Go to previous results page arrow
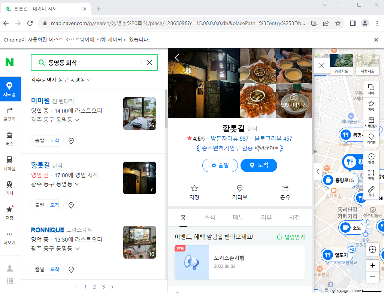The image size is (384, 293). click(76, 287)
